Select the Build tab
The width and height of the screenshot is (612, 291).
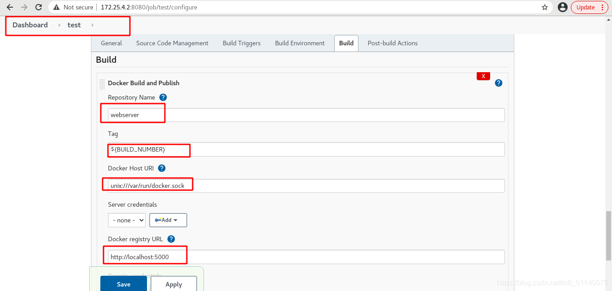pyautogui.click(x=346, y=43)
